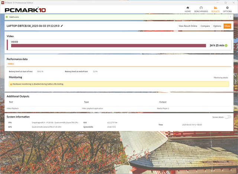Click the Type column header
The width and height of the screenshot is (238, 174).
pyautogui.click(x=86, y=102)
